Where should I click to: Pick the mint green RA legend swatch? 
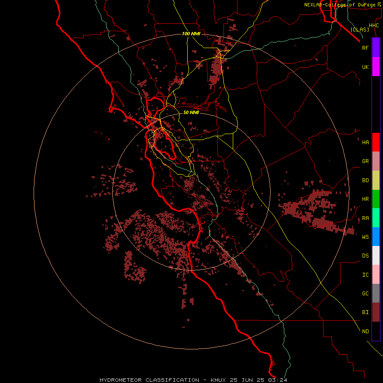(x=376, y=218)
